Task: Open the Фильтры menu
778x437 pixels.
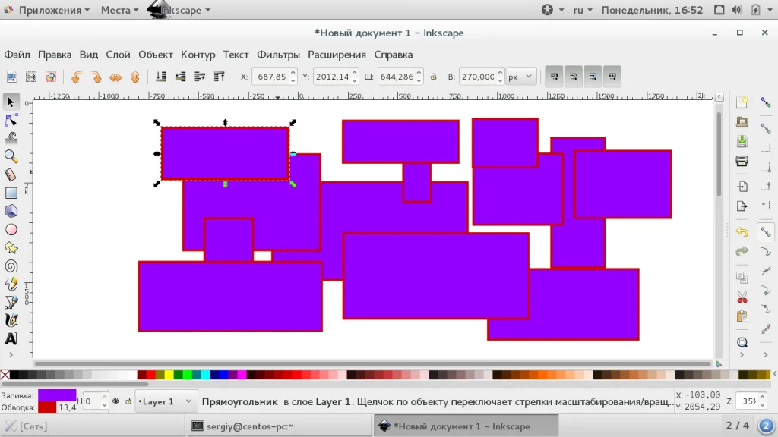Action: tap(278, 55)
